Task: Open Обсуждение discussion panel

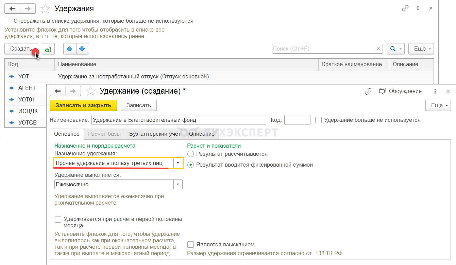Action: [x=400, y=91]
